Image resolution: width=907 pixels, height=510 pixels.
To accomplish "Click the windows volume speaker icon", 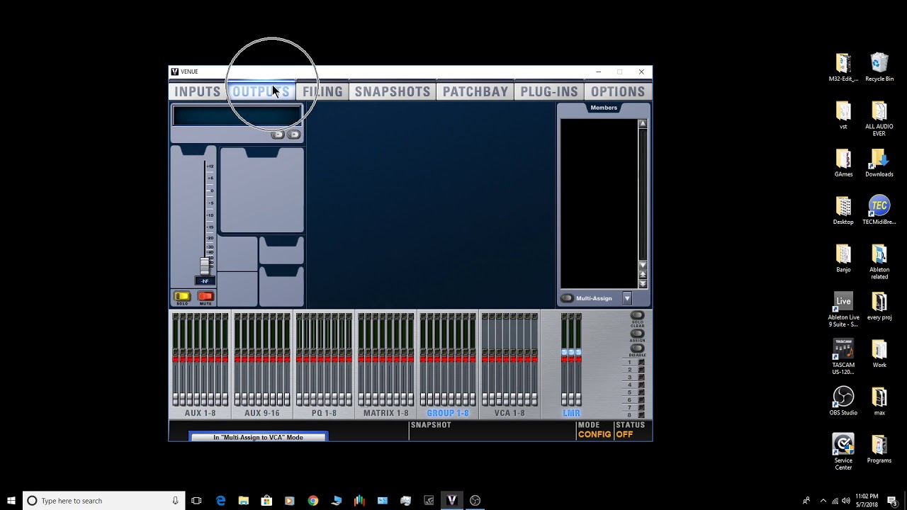I will [x=845, y=501].
